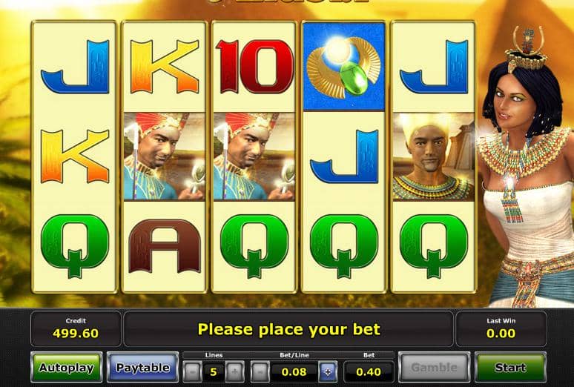The image size is (574, 387).
Task: Click the blue J symbol on reel five
Action: point(434,67)
